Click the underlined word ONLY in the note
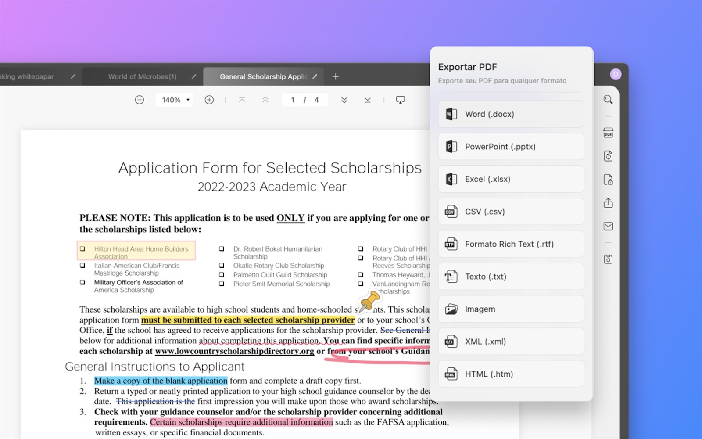Screen dimensions: 702x439 click(290, 218)
